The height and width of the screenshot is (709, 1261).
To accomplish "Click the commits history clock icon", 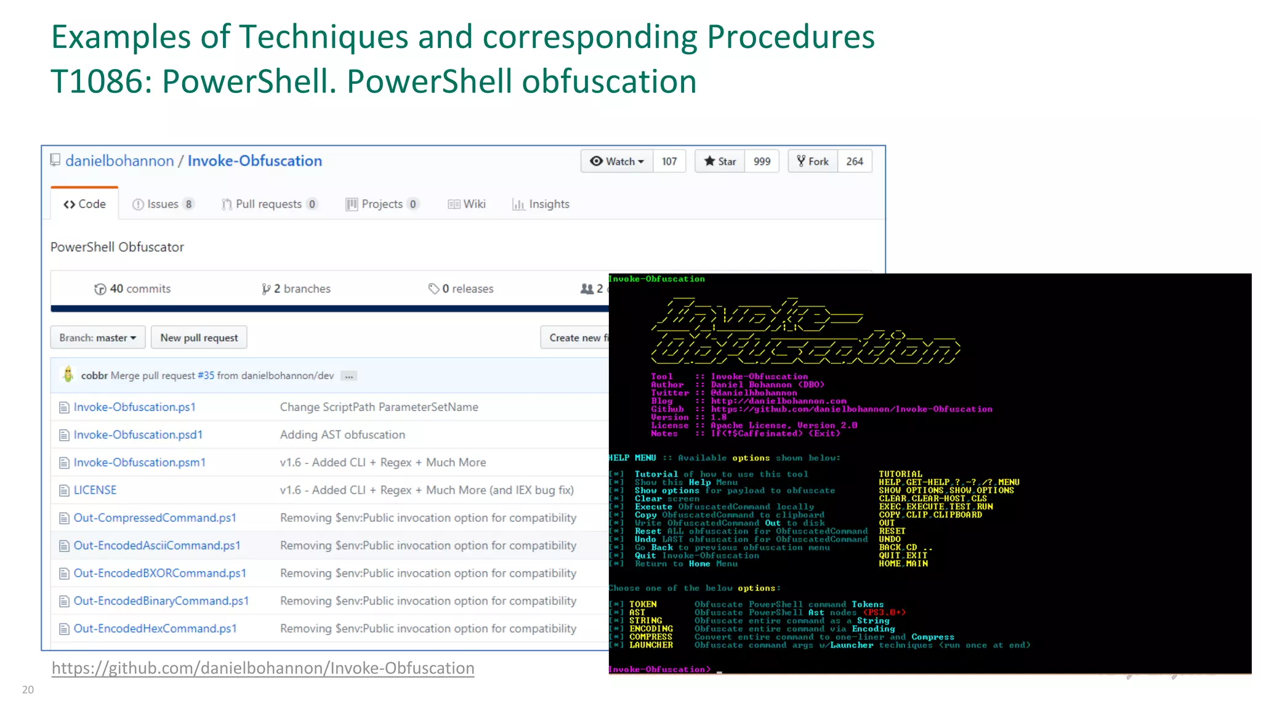I will click(x=100, y=289).
